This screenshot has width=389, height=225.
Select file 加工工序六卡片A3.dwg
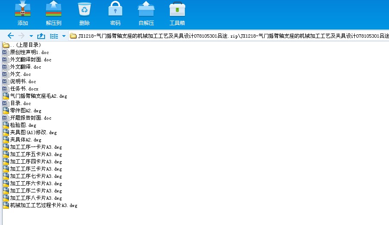tap(32, 183)
